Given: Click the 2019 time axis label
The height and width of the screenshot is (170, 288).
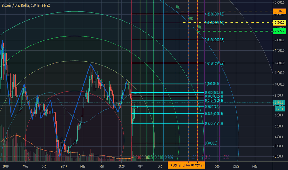Looking at the screenshot, I should coord(64,166).
